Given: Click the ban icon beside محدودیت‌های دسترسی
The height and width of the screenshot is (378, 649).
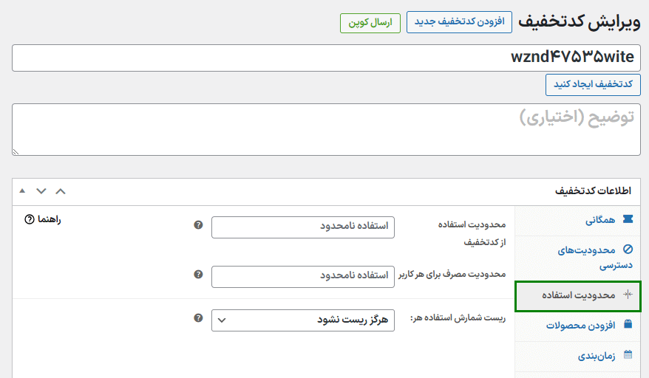Looking at the screenshot, I should click(628, 250).
